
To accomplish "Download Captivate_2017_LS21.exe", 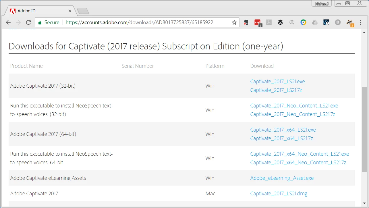I will (277, 82).
